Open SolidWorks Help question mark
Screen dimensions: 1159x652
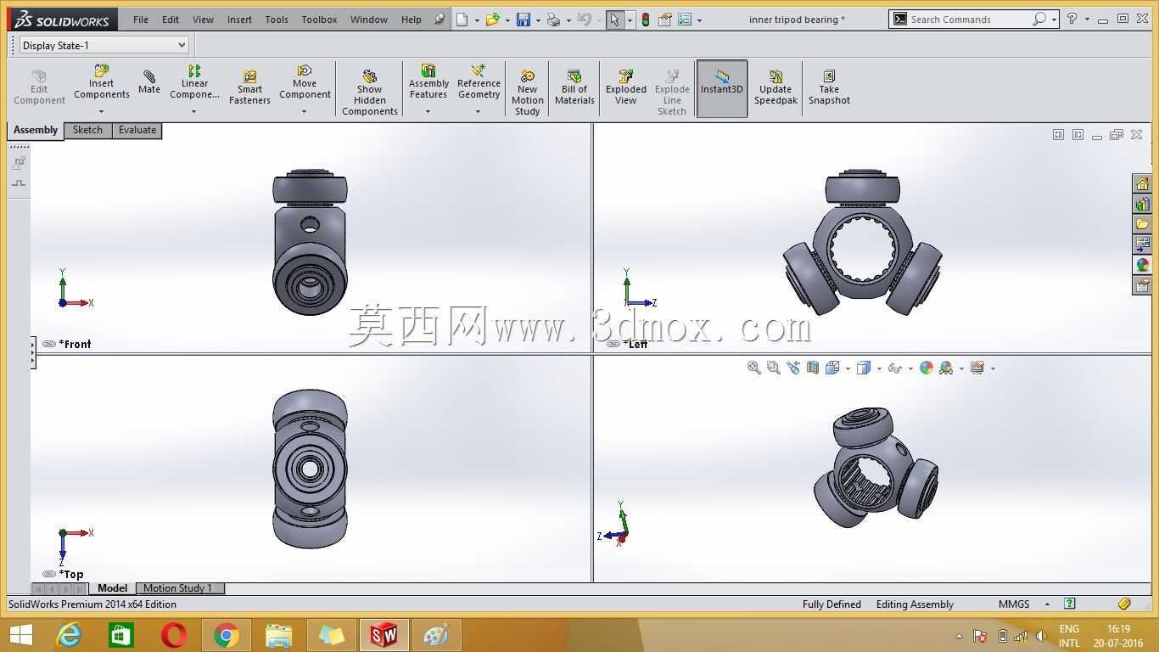coord(1072,19)
